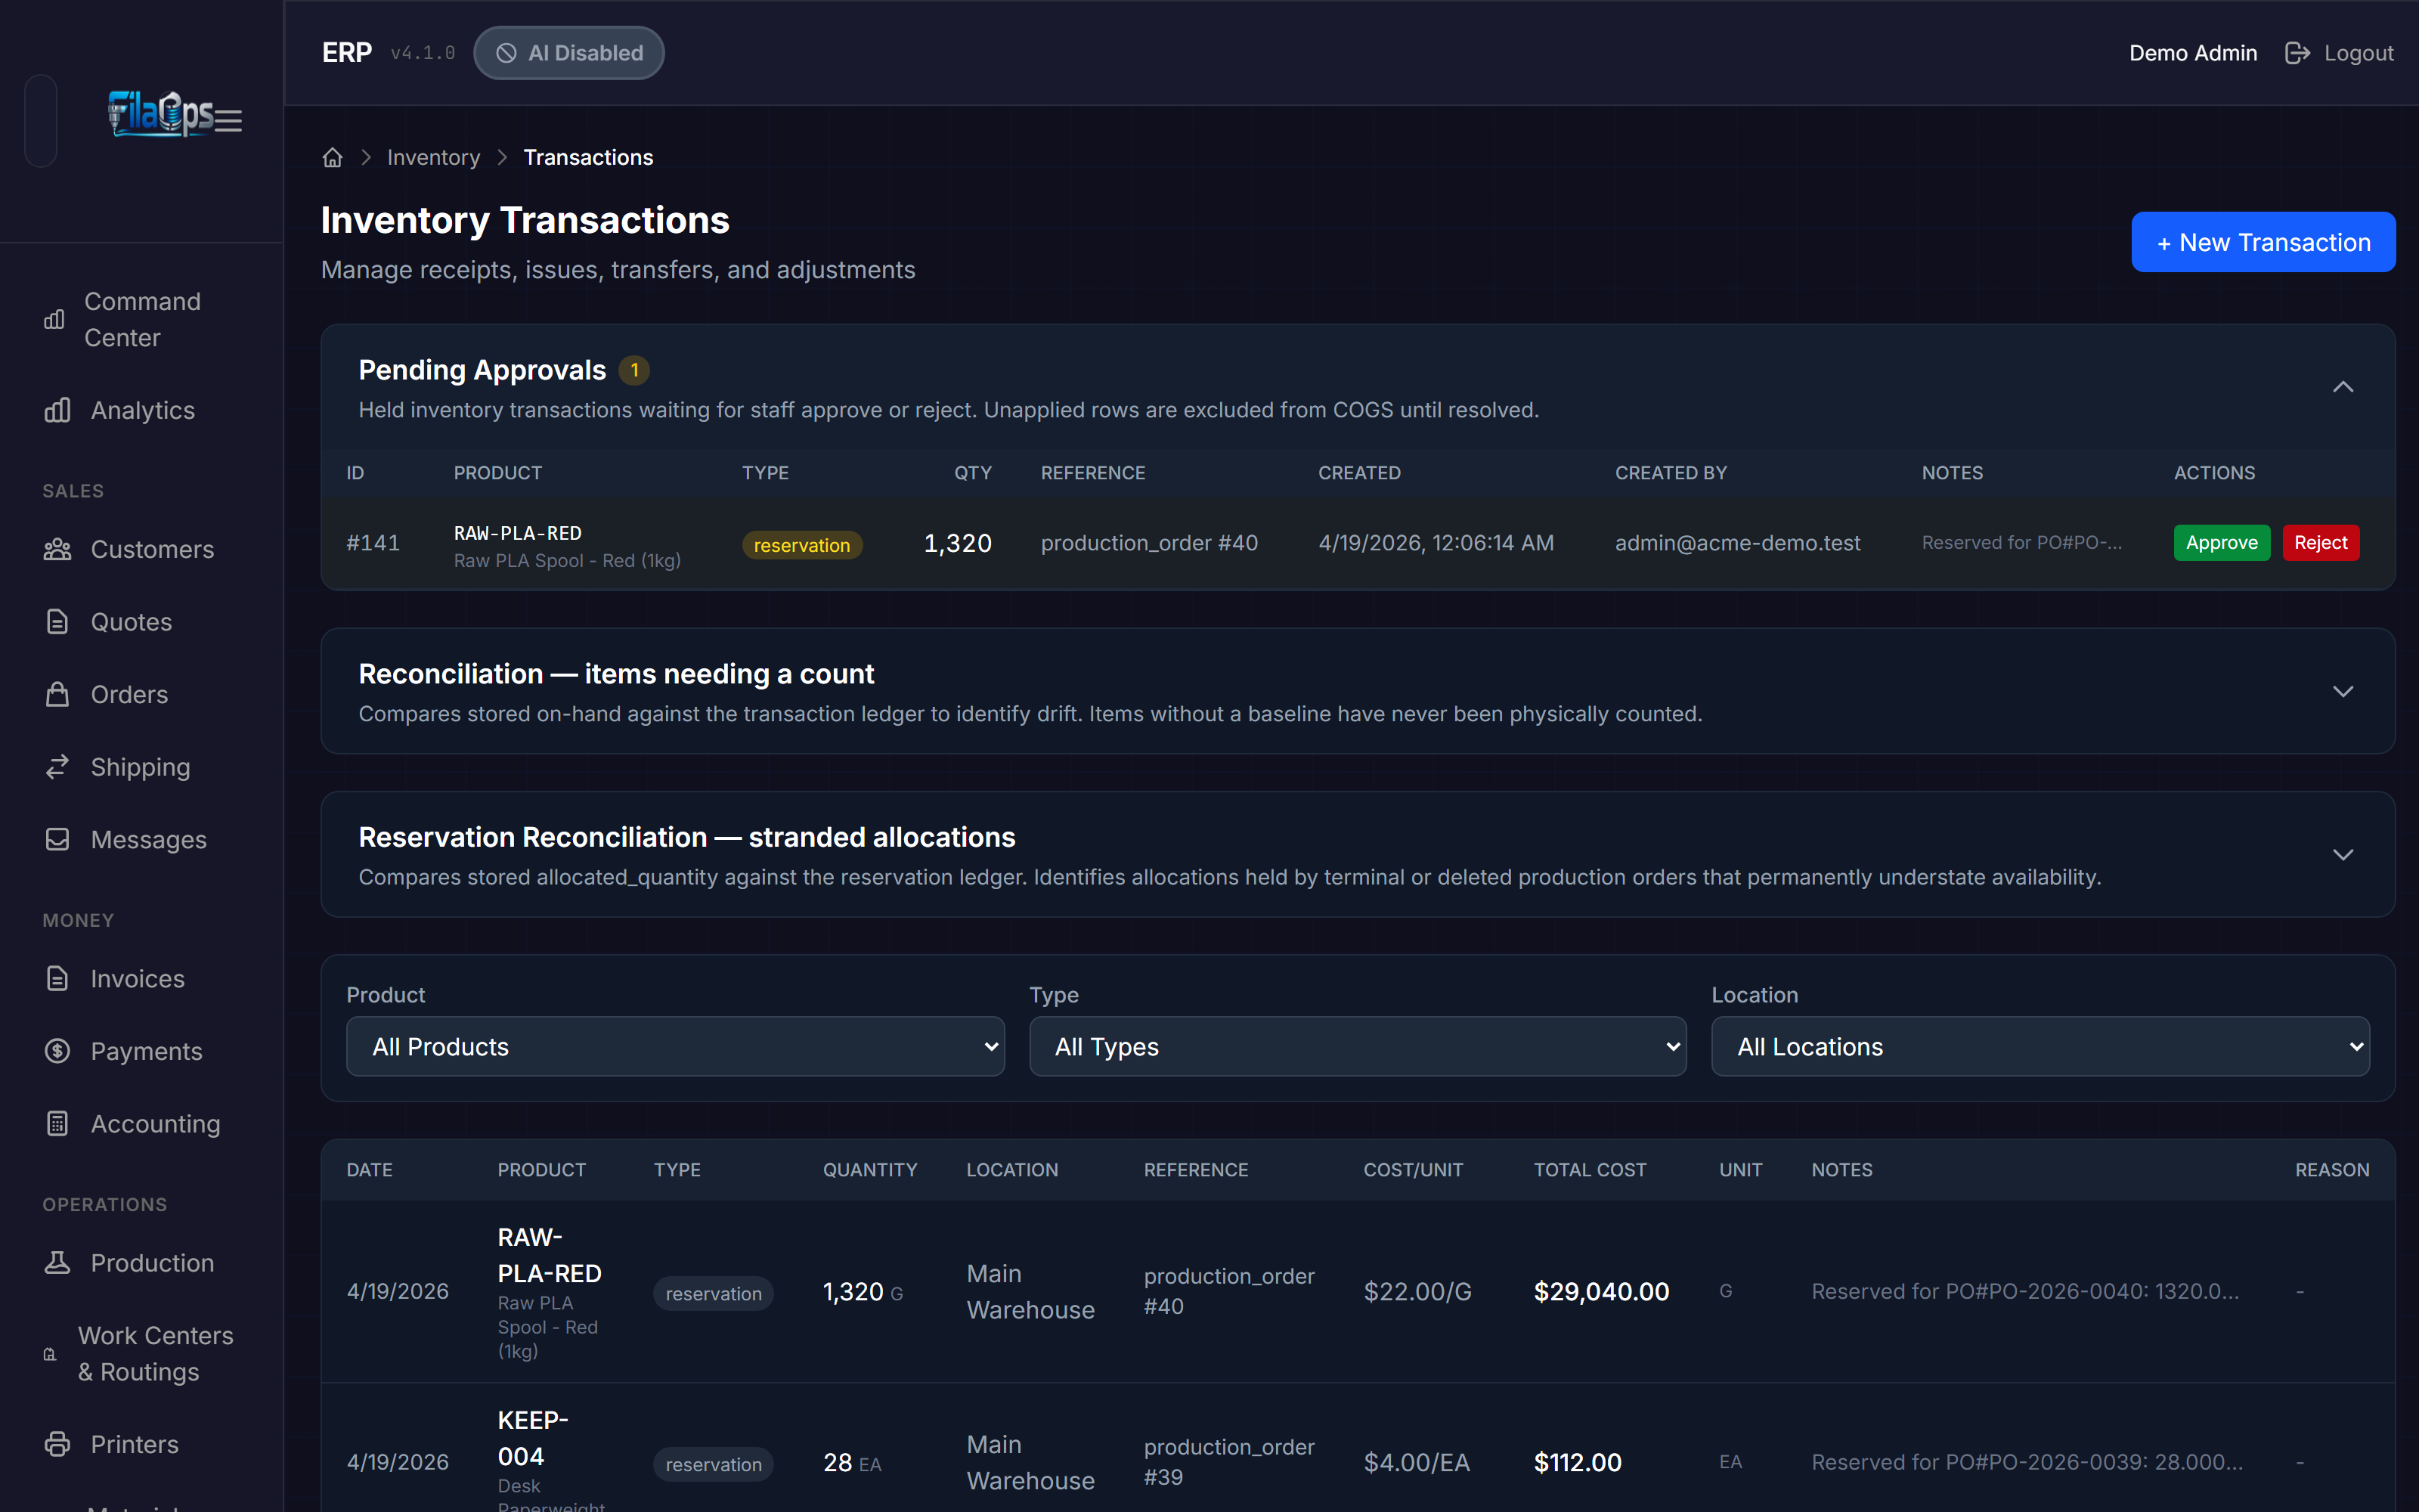Viewport: 2419px width, 1512px height.
Task: Click KEEP-004 product name in ledger
Action: tap(533, 1438)
